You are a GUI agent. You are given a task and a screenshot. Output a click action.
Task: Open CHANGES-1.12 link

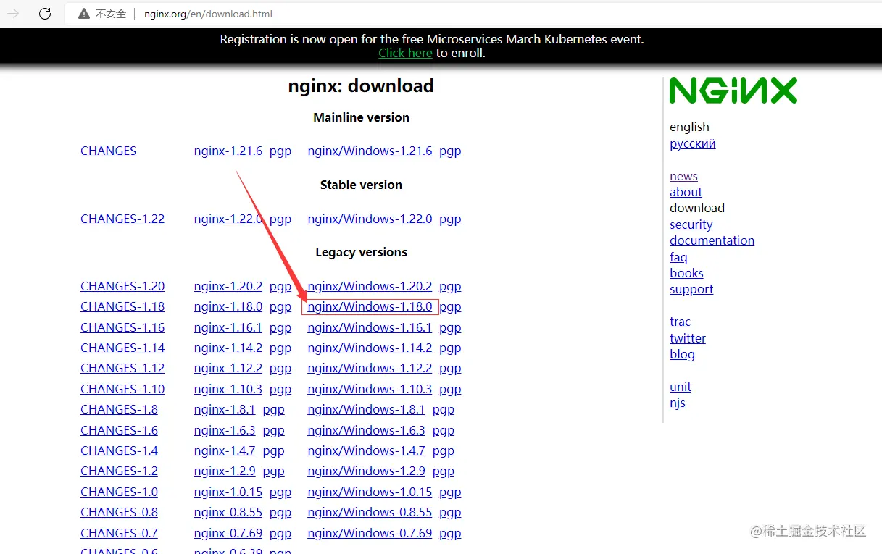[122, 368]
